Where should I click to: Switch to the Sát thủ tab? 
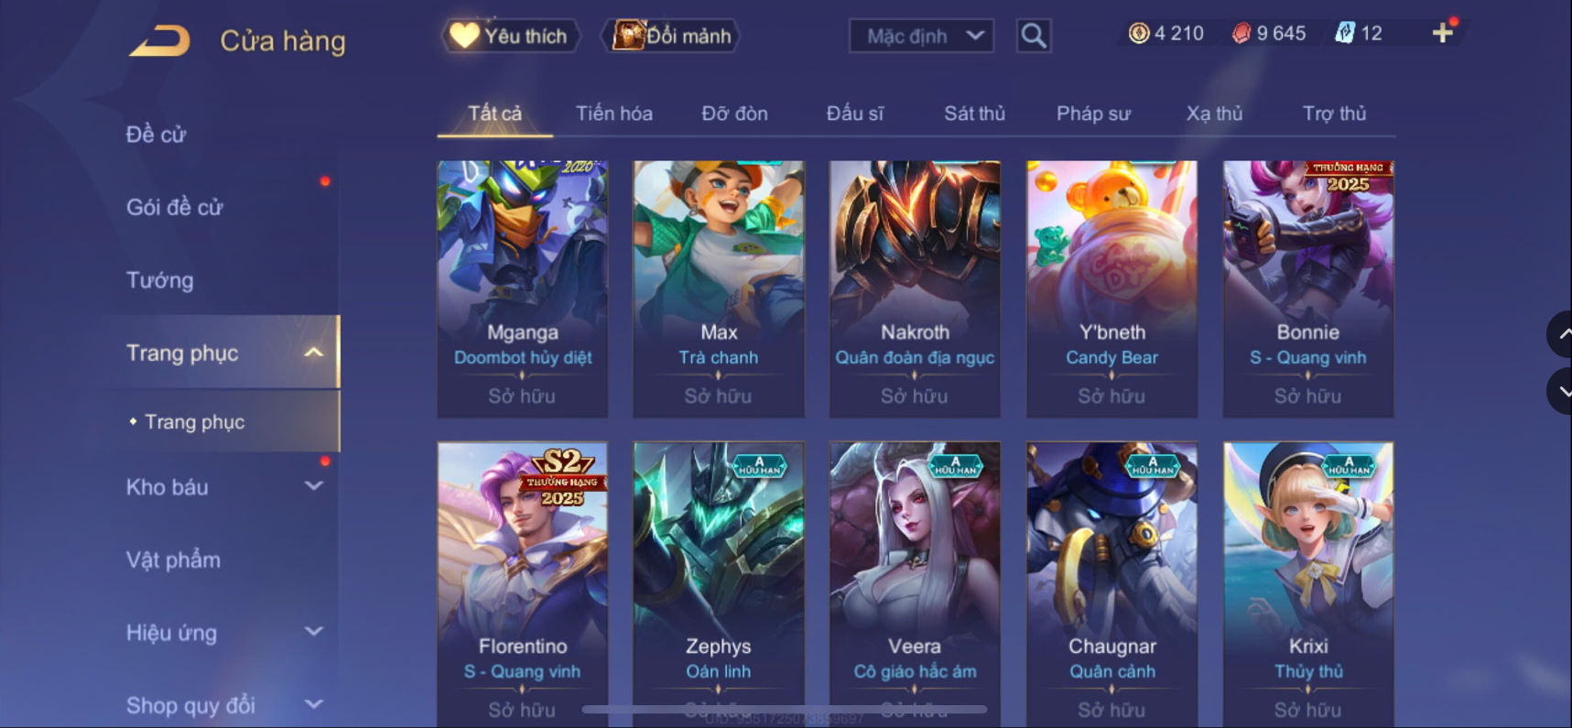pos(974,114)
